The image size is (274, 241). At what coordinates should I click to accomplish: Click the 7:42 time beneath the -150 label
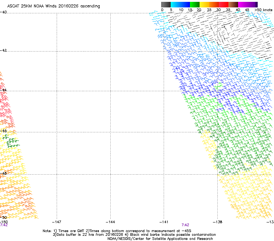(4, 225)
